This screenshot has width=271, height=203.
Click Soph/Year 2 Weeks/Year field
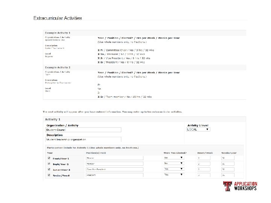tap(228, 164)
